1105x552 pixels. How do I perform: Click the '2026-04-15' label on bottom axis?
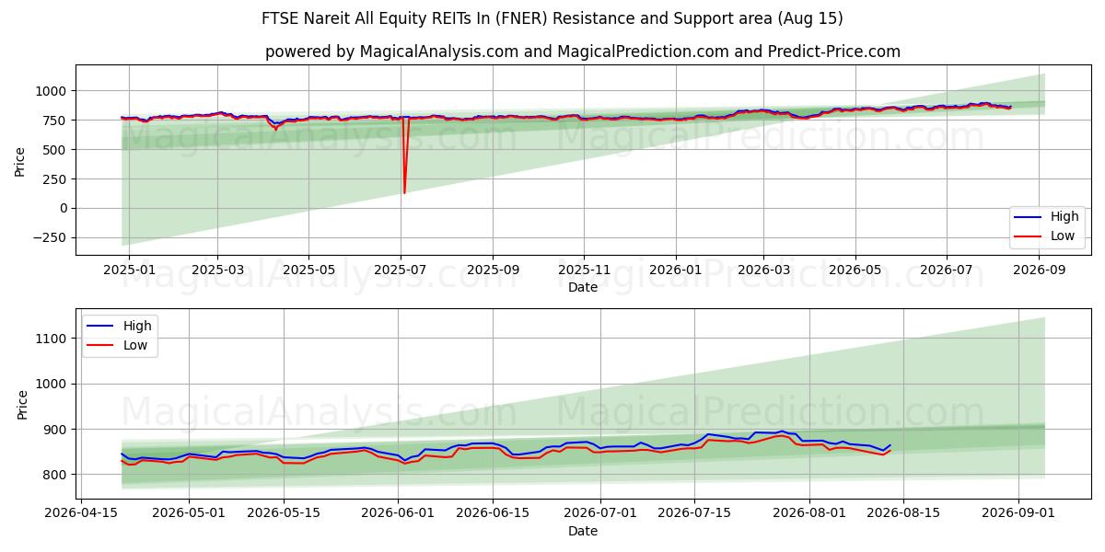coord(82,513)
